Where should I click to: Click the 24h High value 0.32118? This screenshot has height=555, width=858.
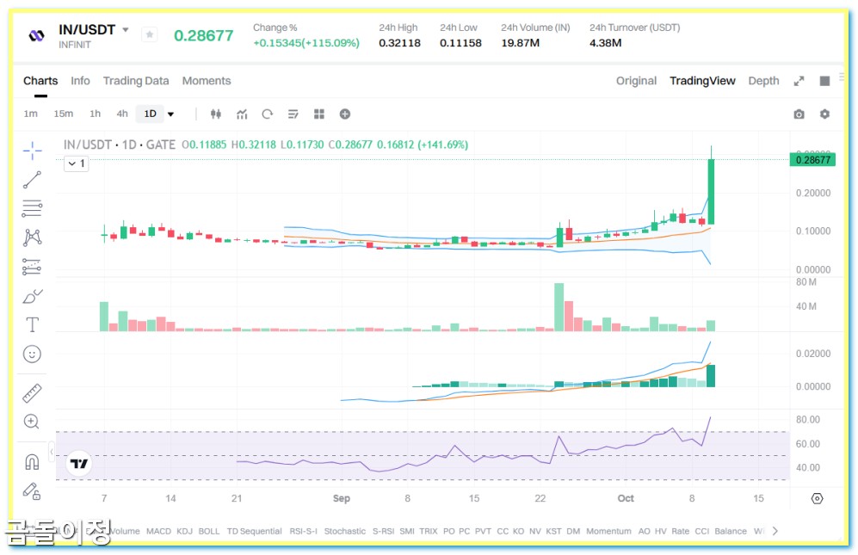(x=399, y=43)
